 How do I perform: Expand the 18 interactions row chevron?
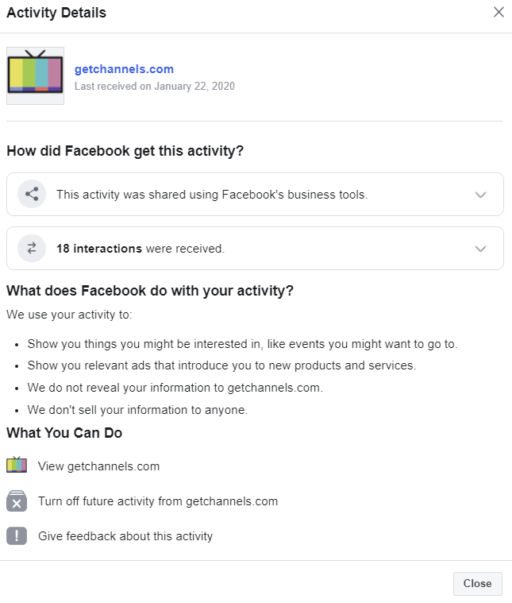[480, 249]
